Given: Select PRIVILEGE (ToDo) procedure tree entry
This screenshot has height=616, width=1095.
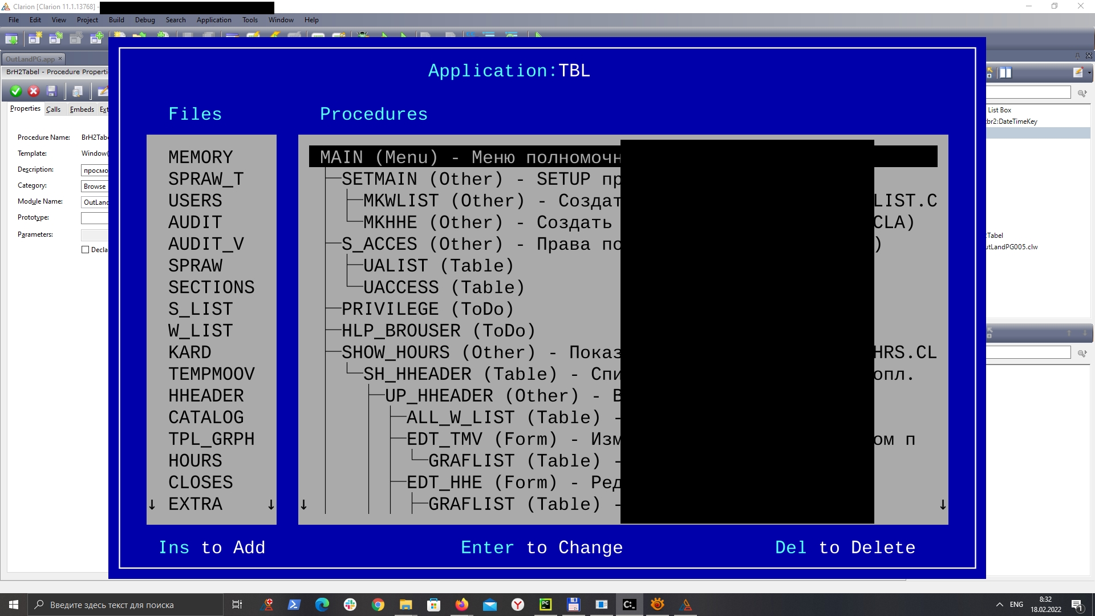Looking at the screenshot, I should [427, 309].
